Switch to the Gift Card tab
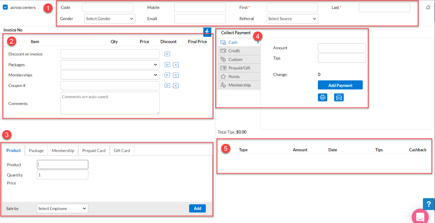The width and height of the screenshot is (435, 223). point(122,151)
